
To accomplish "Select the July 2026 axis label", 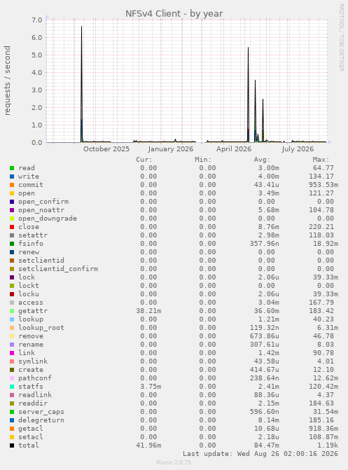I will [x=298, y=149].
